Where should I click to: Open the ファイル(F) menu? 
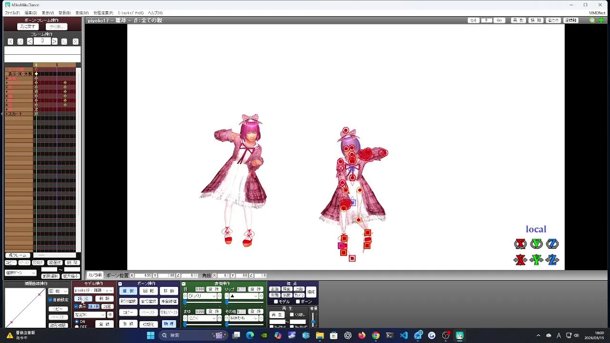(x=12, y=13)
